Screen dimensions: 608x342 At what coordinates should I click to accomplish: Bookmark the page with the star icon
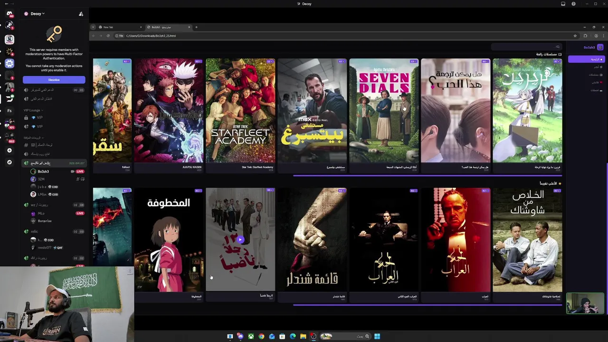click(x=575, y=36)
